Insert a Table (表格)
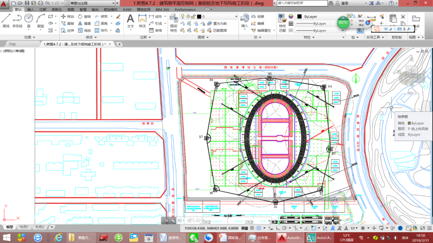The height and width of the screenshot is (243, 433). click(156, 30)
